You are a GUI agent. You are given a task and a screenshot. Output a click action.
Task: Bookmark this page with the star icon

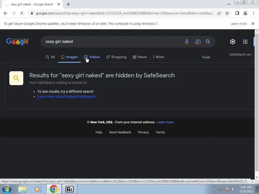pyautogui.click(x=227, y=13)
